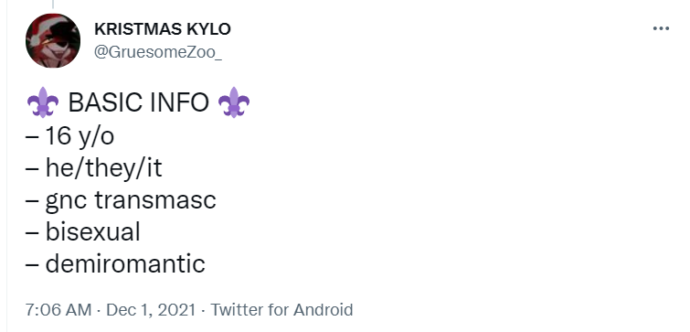Click the @GruesomeZoo_ handle
The height and width of the screenshot is (332, 690).
[x=158, y=52]
